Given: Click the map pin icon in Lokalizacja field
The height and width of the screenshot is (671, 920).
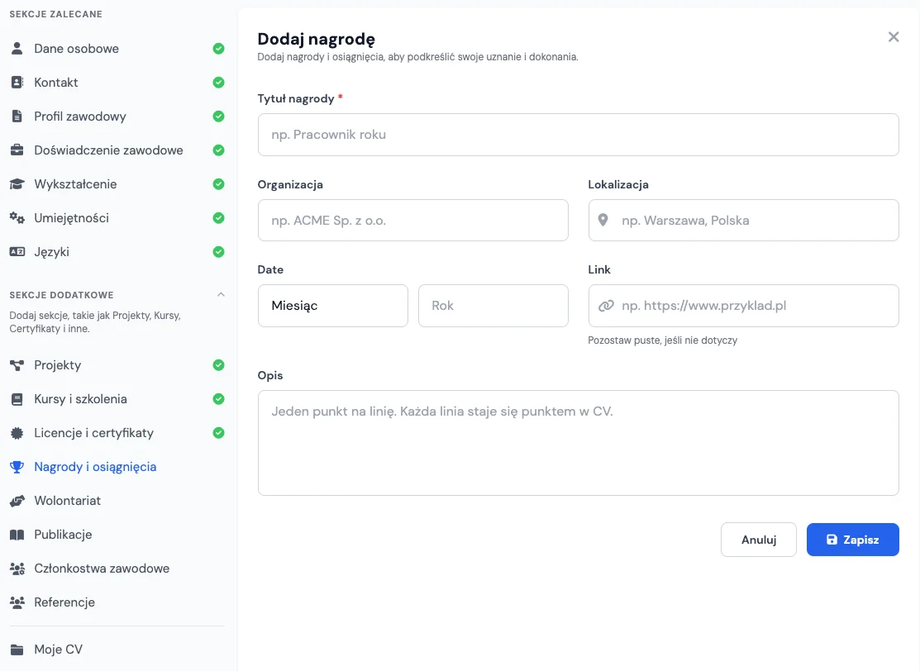Looking at the screenshot, I should tap(603, 221).
